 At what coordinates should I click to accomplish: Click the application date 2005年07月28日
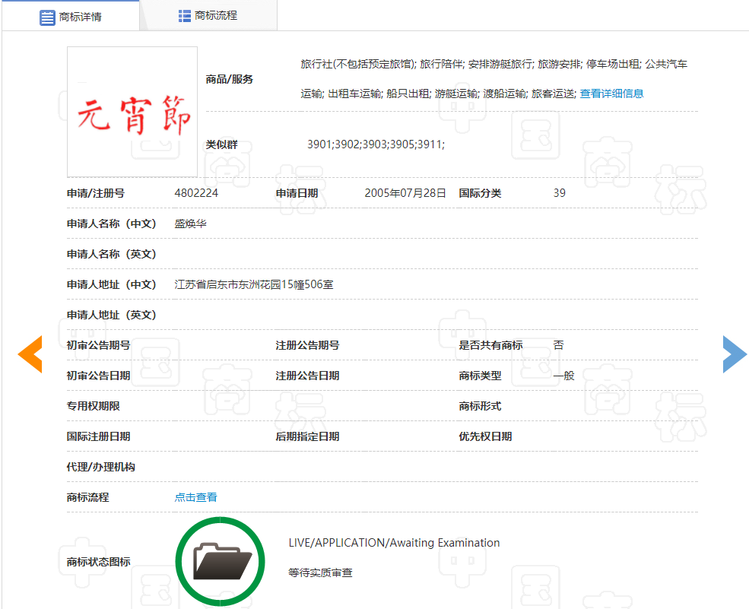pyautogui.click(x=405, y=193)
